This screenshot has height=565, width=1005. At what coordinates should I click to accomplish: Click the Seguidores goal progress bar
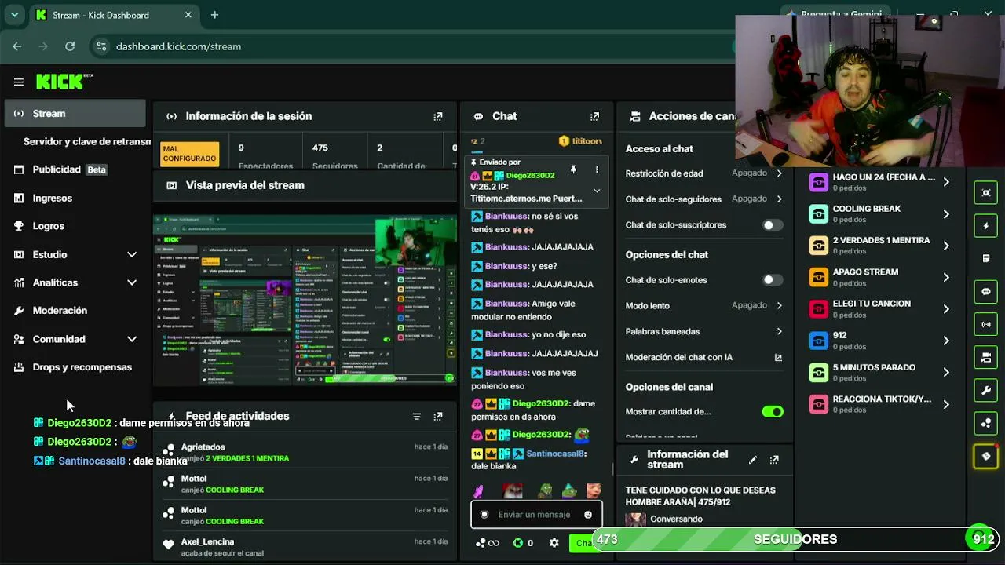(x=795, y=540)
